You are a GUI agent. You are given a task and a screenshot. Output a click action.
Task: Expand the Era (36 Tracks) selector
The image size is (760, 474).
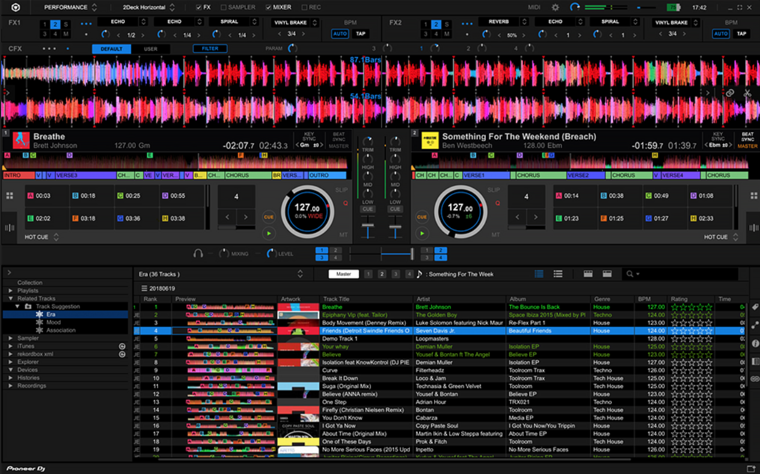(300, 274)
